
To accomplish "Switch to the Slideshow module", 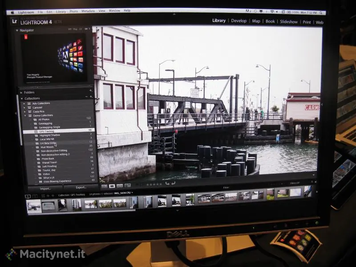I will pyautogui.click(x=288, y=22).
